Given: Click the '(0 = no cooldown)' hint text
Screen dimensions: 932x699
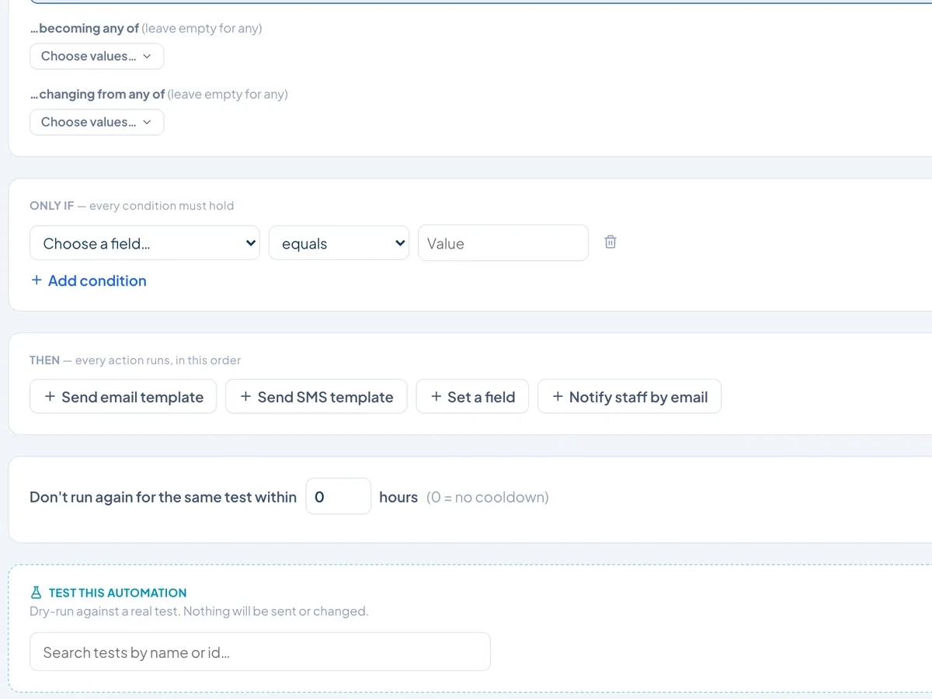Looking at the screenshot, I should click(488, 497).
